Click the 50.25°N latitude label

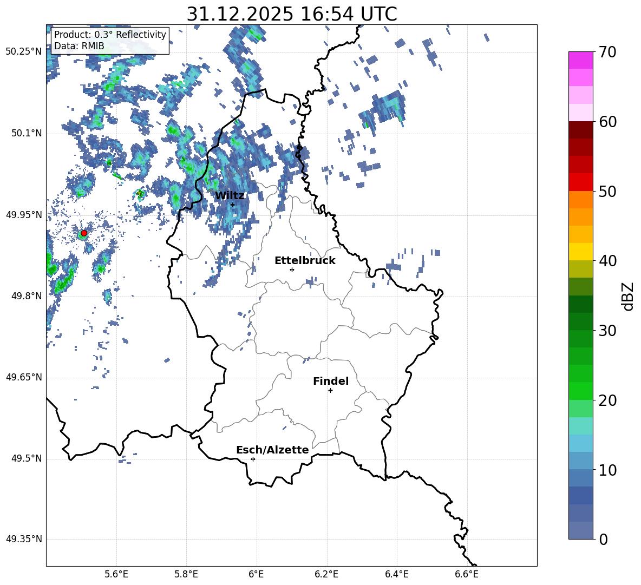(24, 52)
